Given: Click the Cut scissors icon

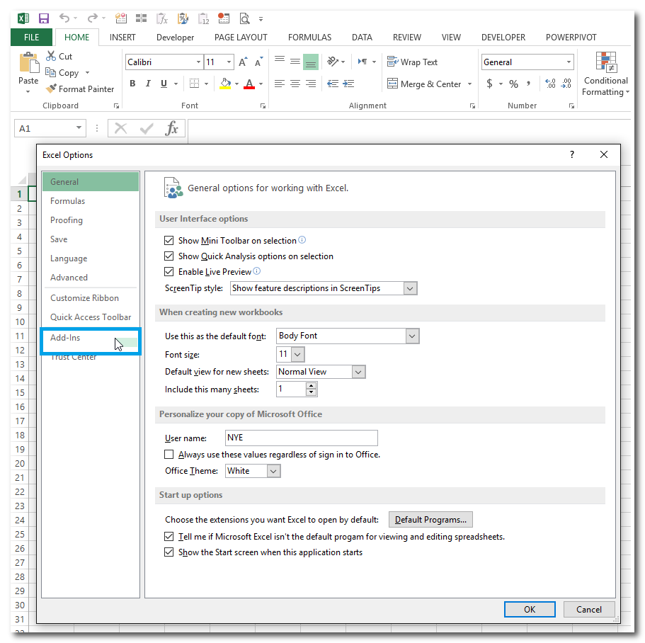Looking at the screenshot, I should click(51, 56).
